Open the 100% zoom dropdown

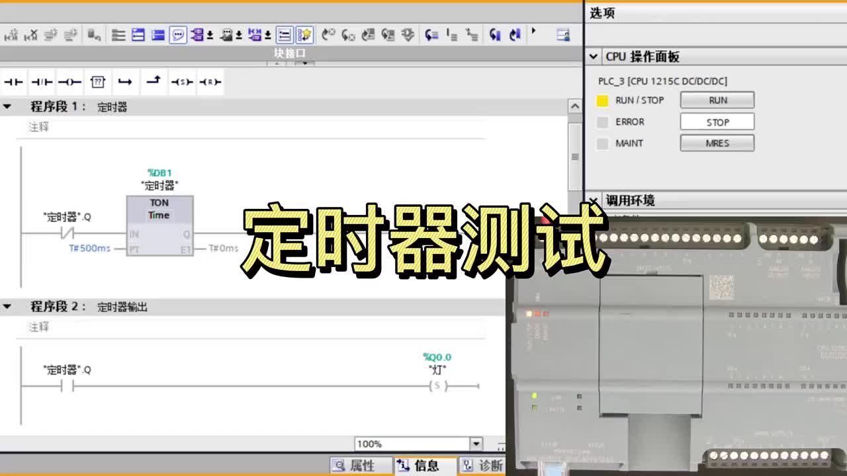pyautogui.click(x=476, y=444)
